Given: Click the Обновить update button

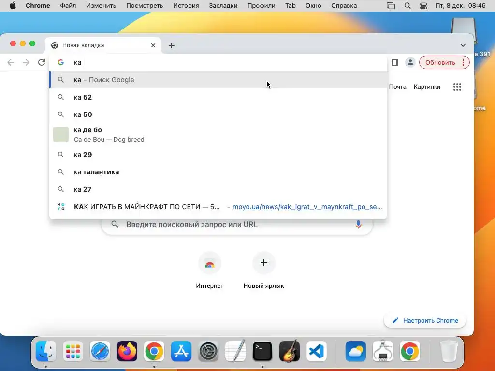Looking at the screenshot, I should pyautogui.click(x=440, y=62).
